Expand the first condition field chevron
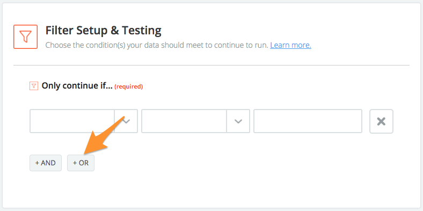The height and width of the screenshot is (211, 423). point(126,121)
